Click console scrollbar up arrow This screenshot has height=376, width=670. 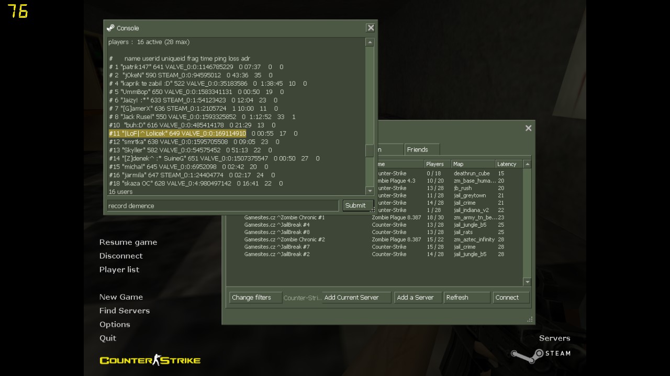point(370,42)
